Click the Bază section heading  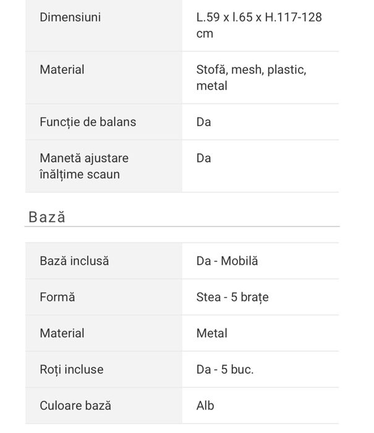[x=46, y=217]
